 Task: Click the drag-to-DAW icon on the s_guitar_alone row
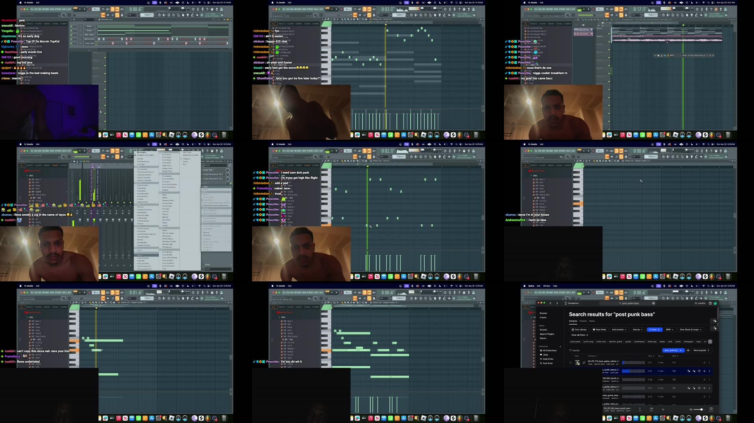(x=689, y=388)
